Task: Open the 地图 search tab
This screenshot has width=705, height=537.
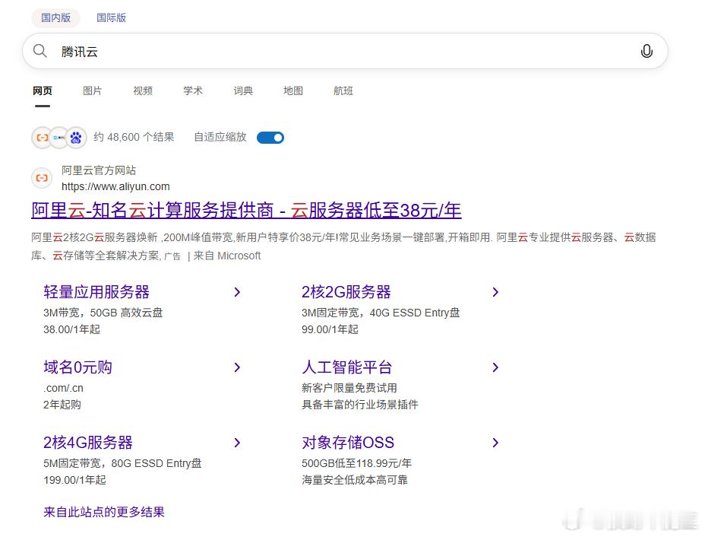Action: tap(293, 91)
